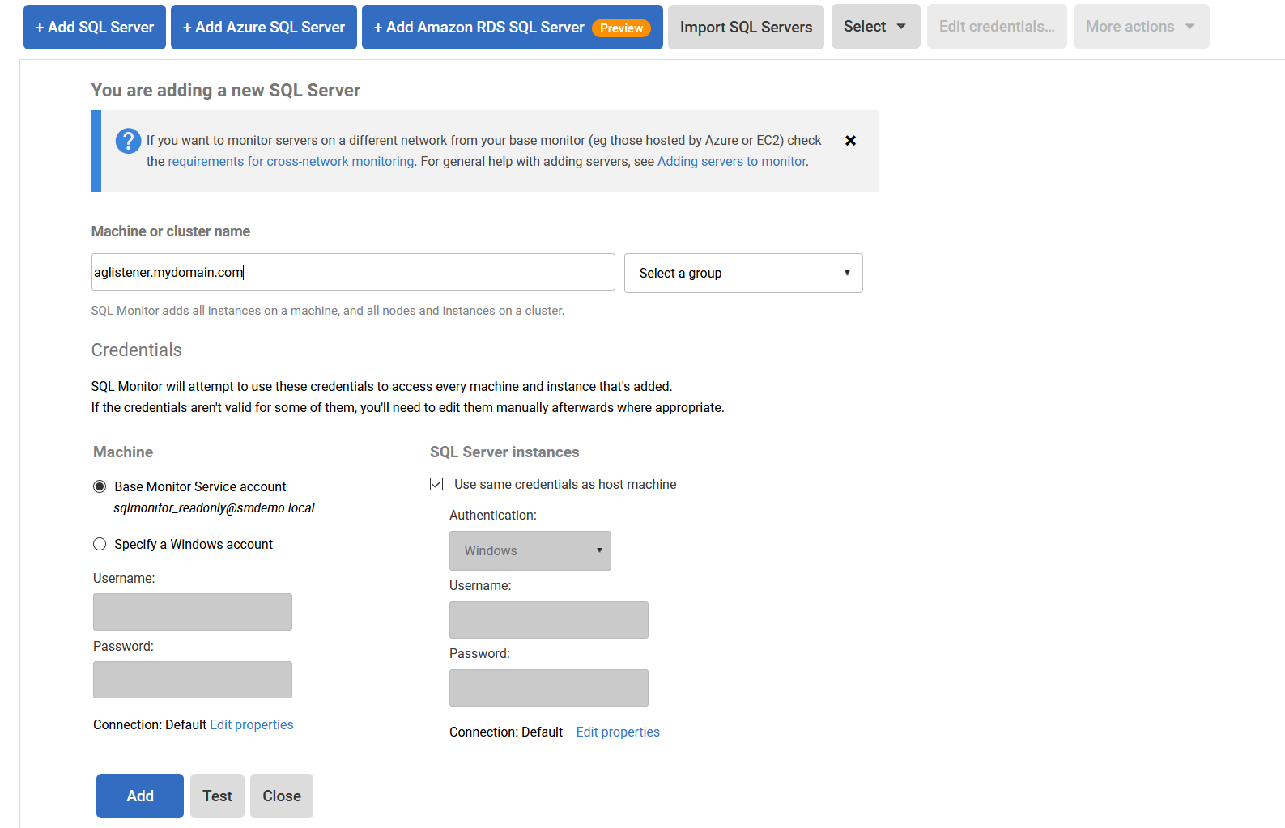Image resolution: width=1285 pixels, height=828 pixels.
Task: Test the server connection with Test button
Action: coord(217,796)
